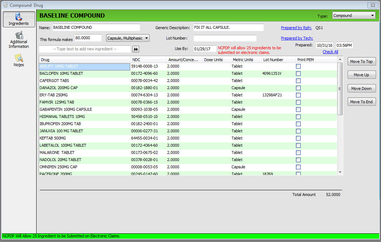Click the Amount/Conce... column header
The height and width of the screenshot is (242, 381).
184,60
